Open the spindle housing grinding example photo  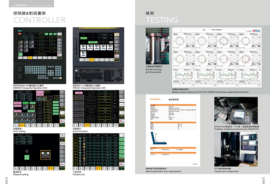[153, 46]
